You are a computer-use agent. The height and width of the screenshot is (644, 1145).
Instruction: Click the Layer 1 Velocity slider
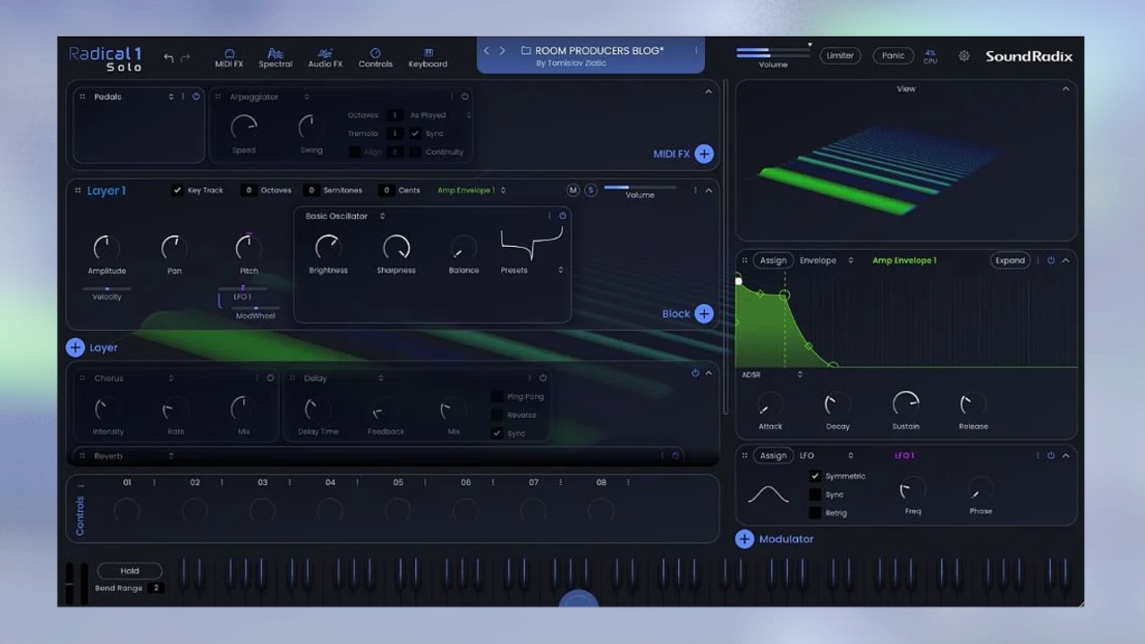click(x=107, y=289)
